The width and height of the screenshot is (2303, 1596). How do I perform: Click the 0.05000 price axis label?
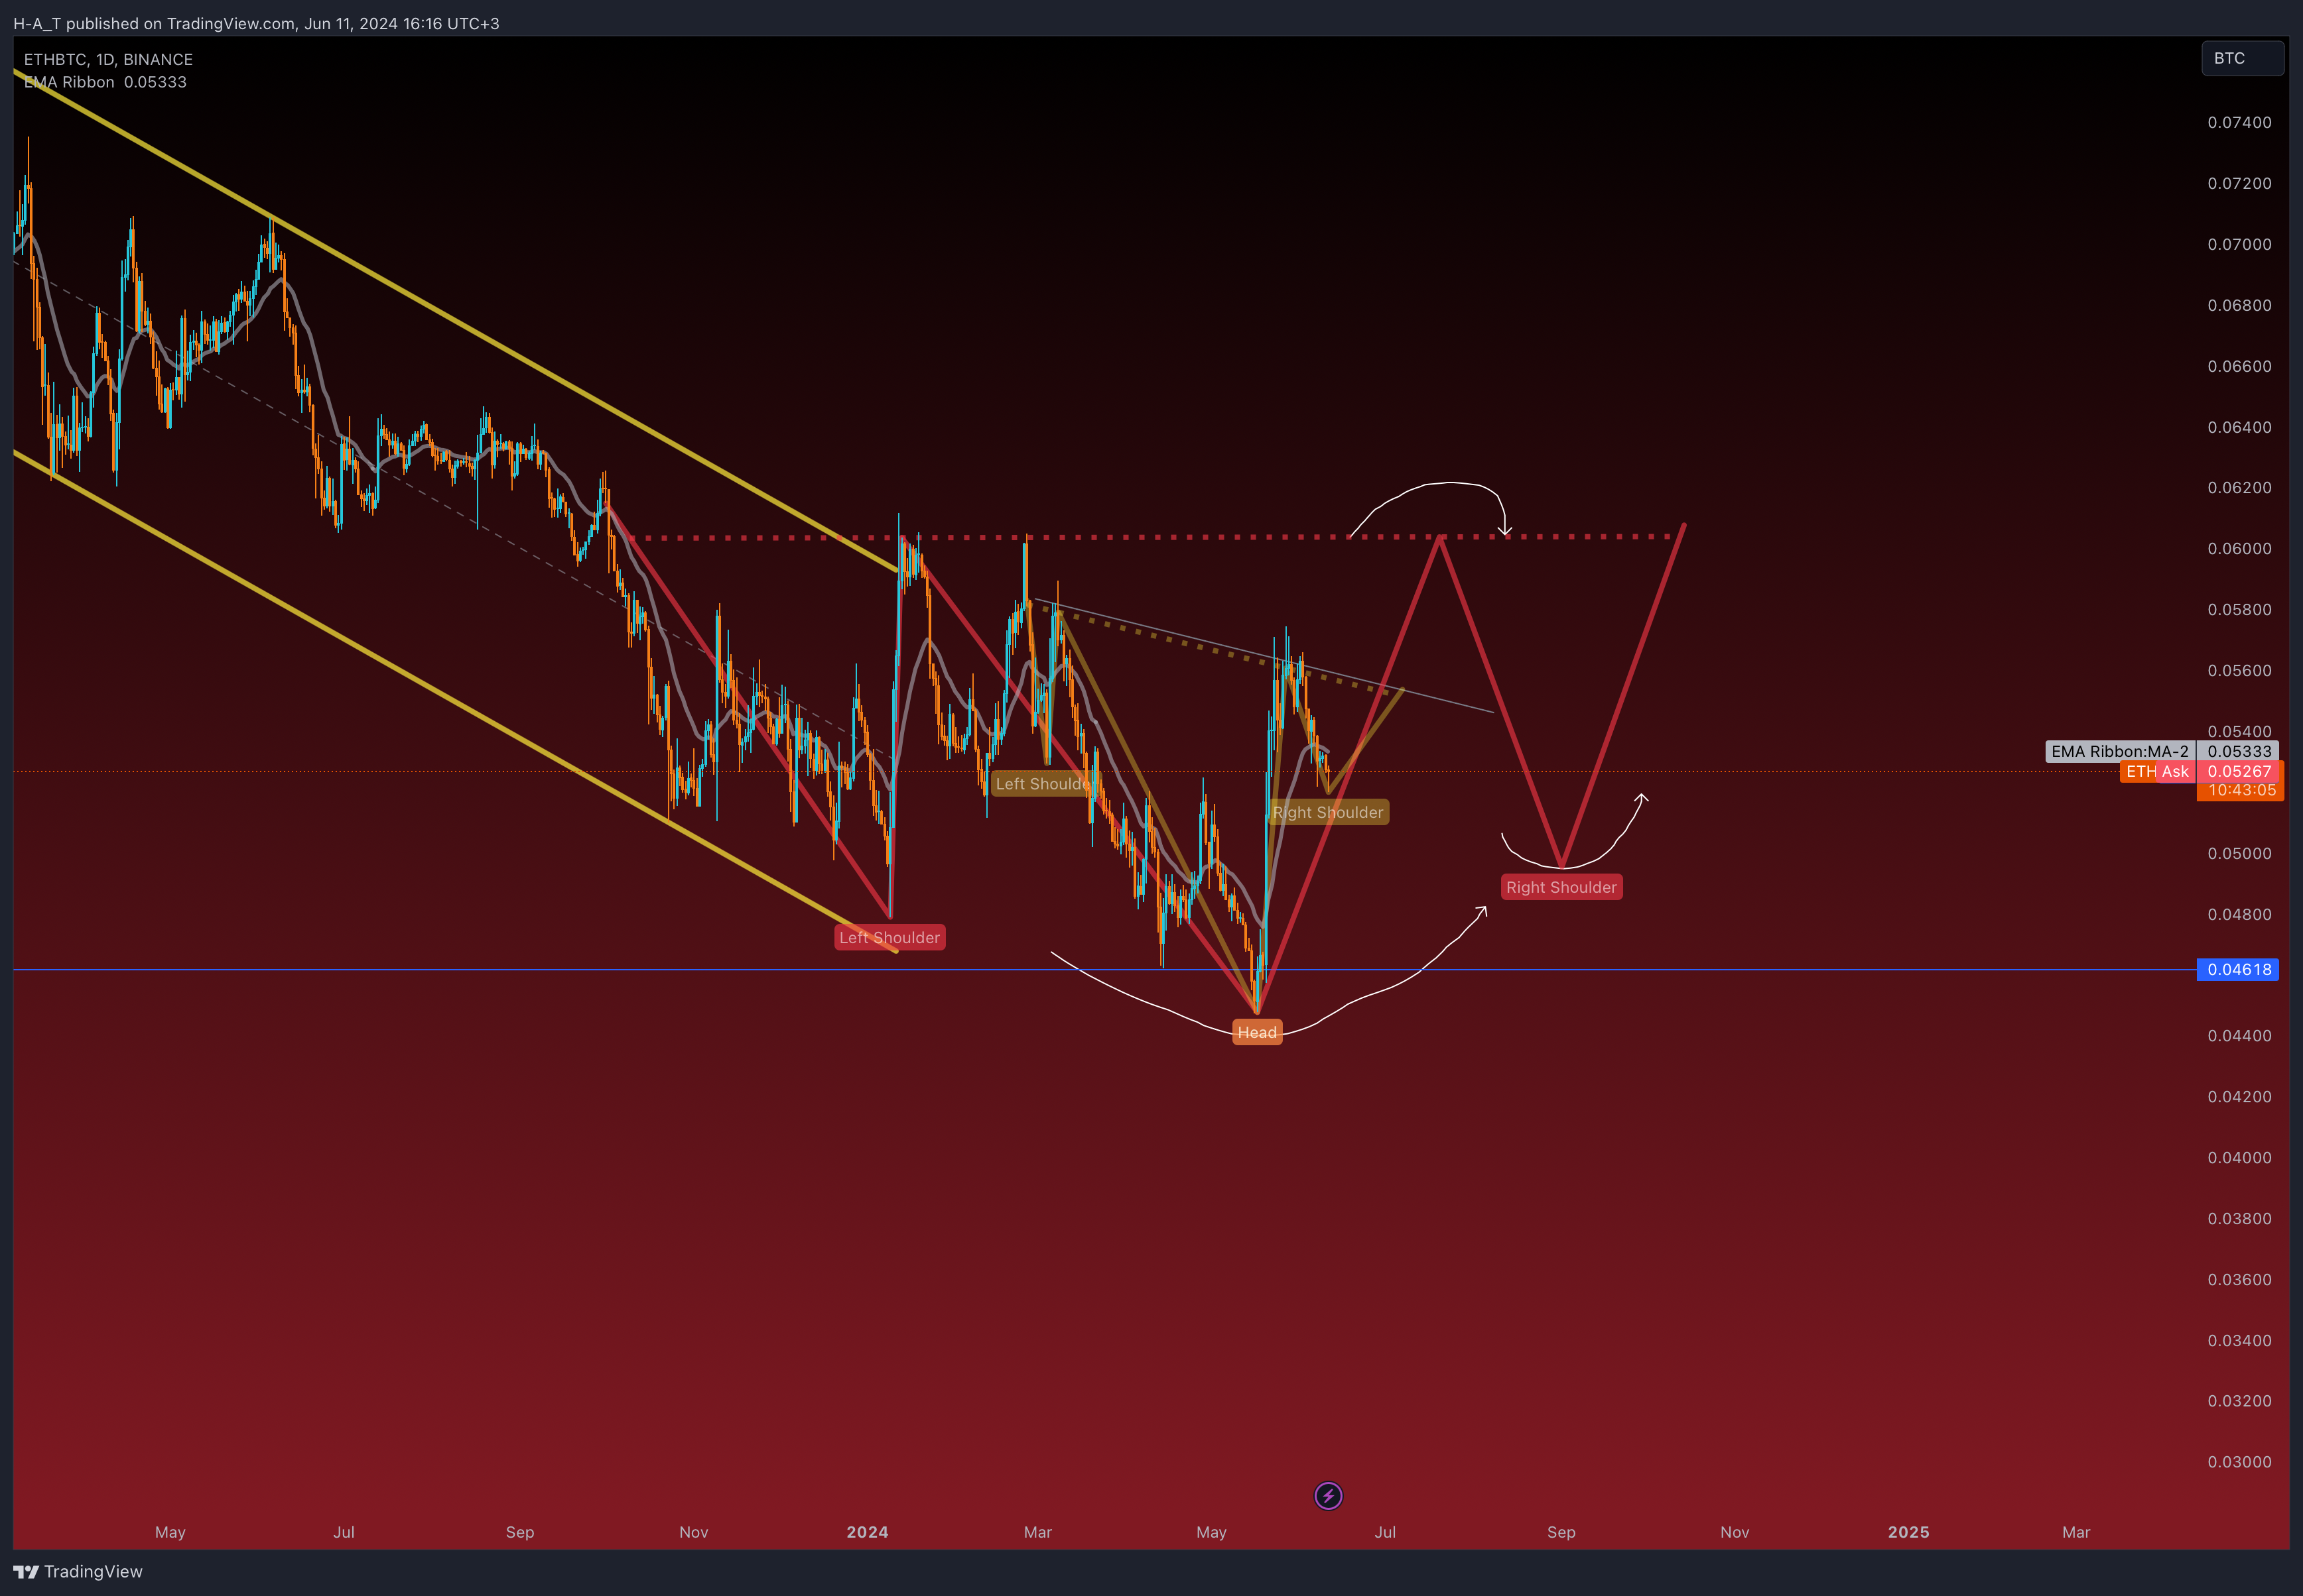(x=2240, y=853)
